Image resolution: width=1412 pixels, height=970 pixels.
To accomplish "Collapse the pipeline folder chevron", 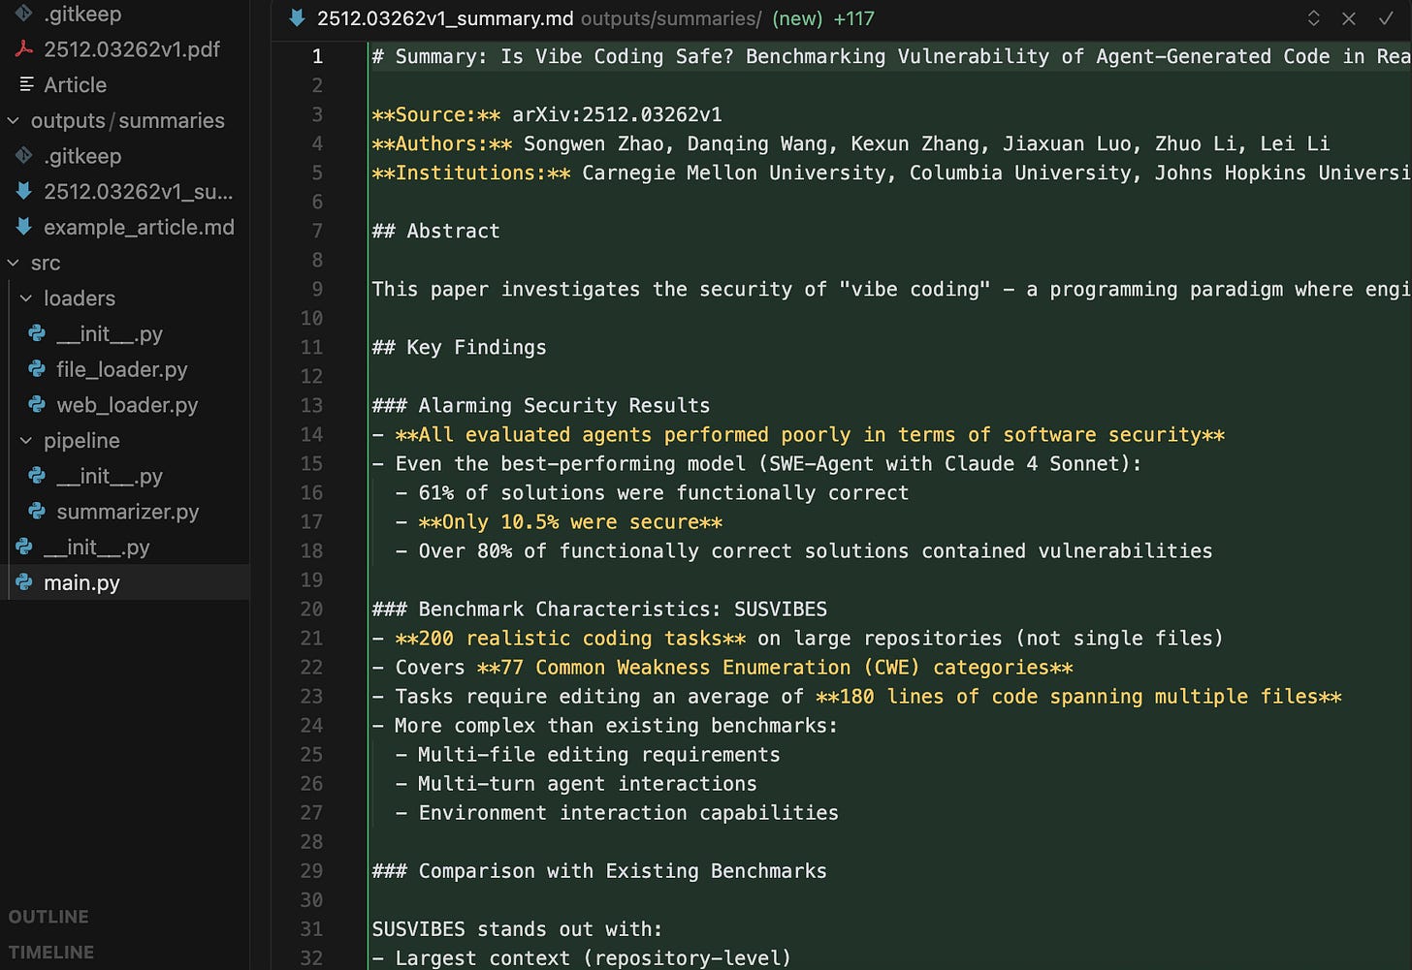I will [x=26, y=441].
